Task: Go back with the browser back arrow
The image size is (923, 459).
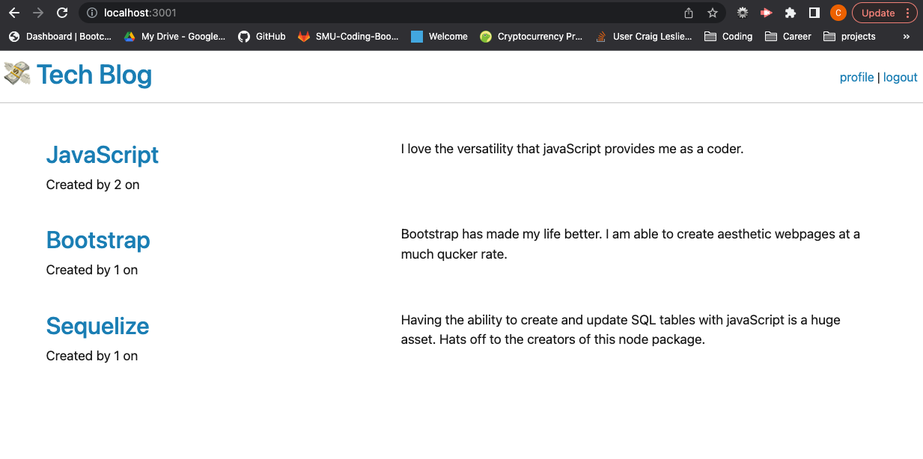Action: pos(14,13)
